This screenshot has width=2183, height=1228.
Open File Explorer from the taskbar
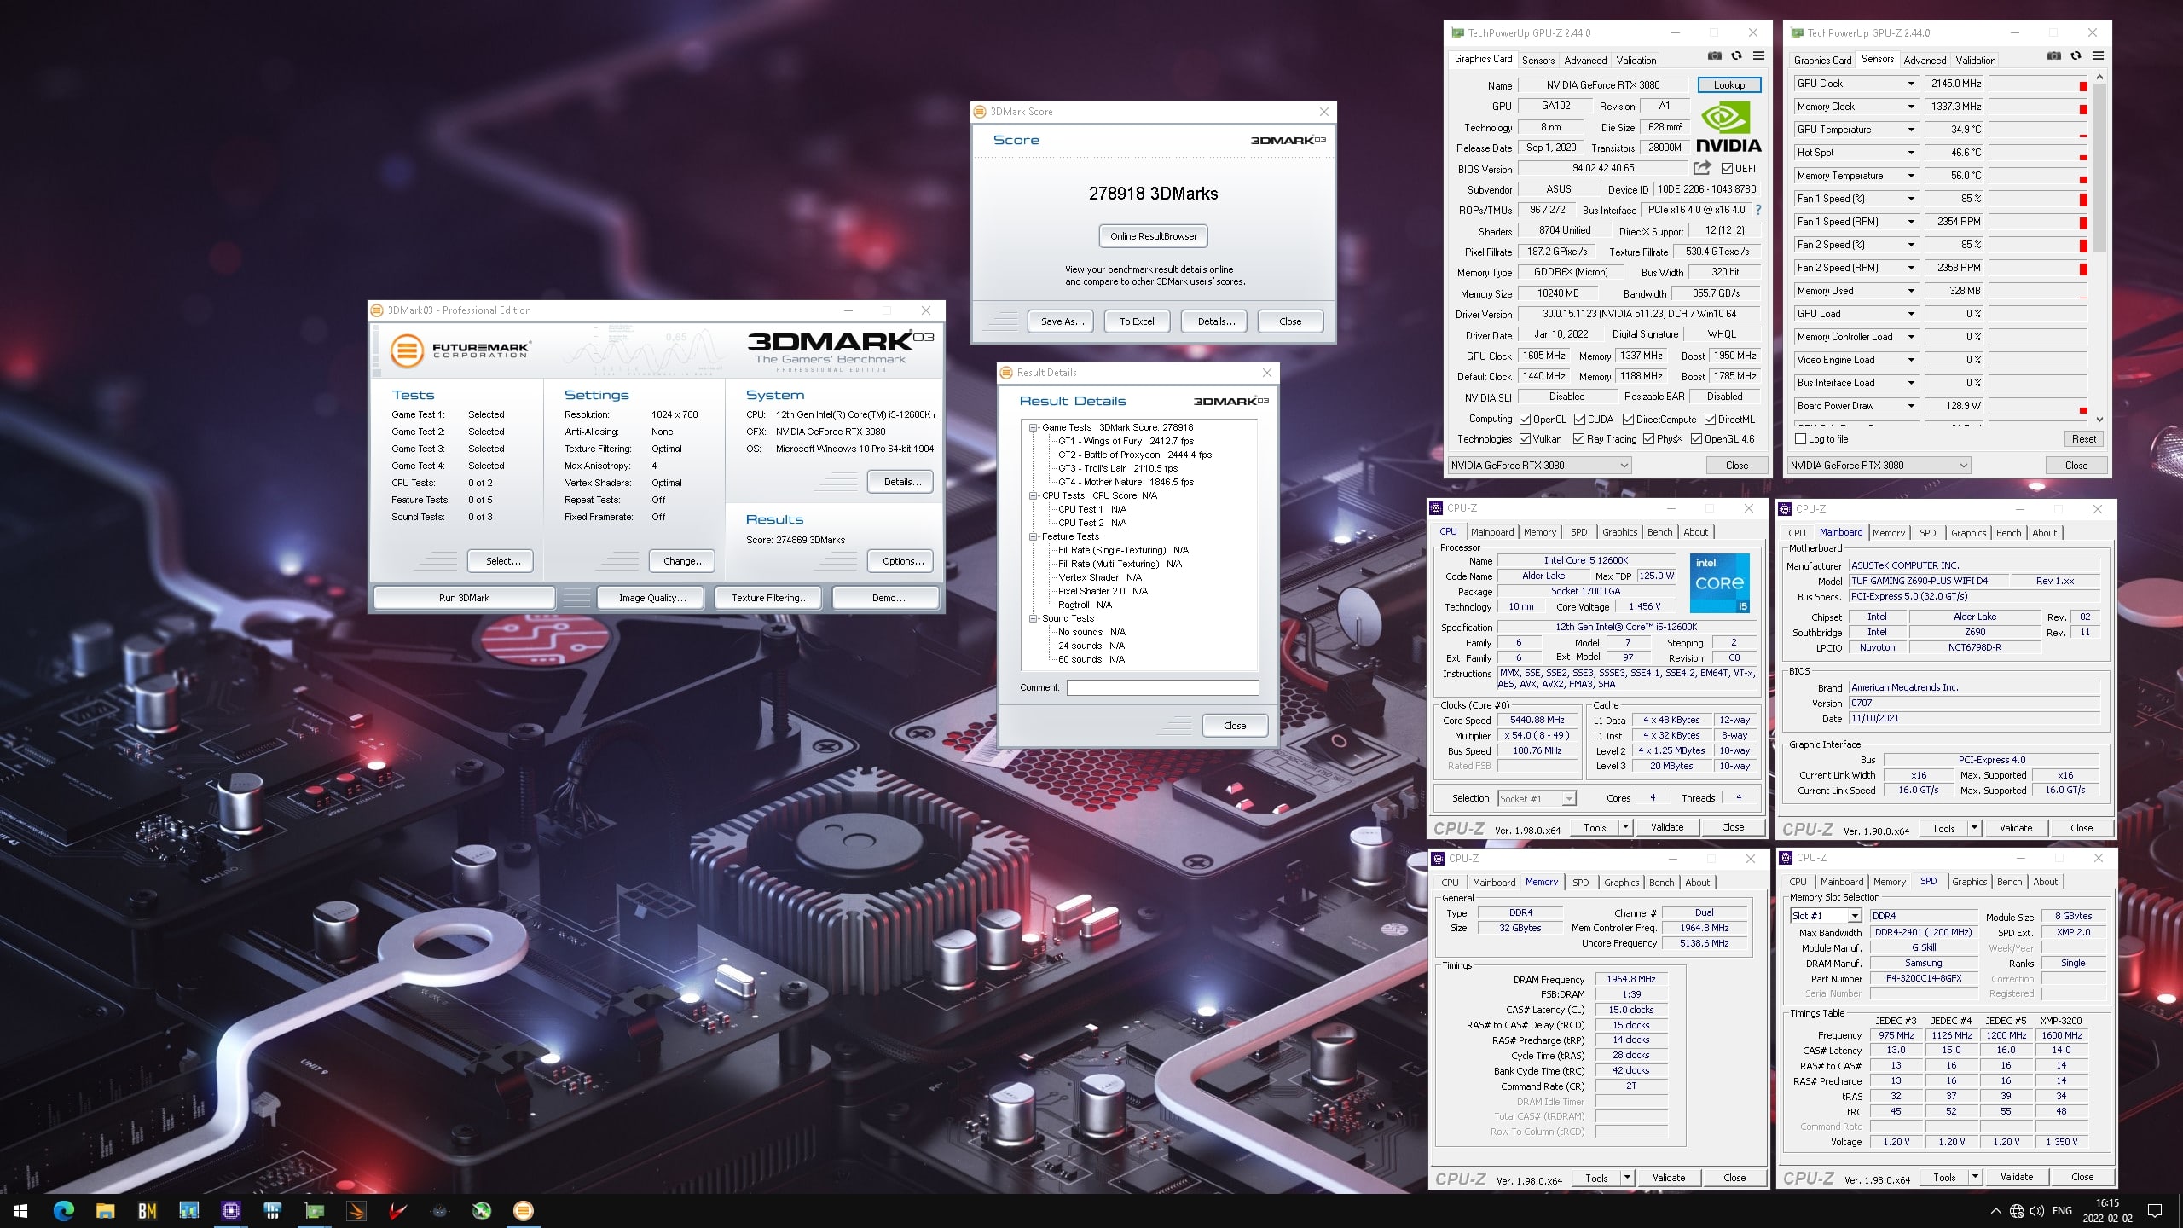pyautogui.click(x=106, y=1210)
